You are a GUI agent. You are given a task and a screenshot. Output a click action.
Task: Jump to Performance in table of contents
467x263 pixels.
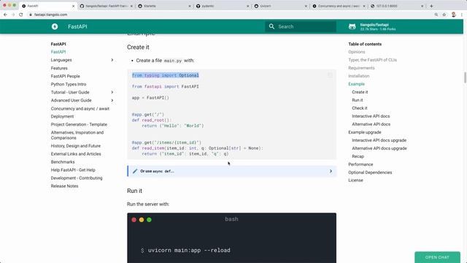360,164
